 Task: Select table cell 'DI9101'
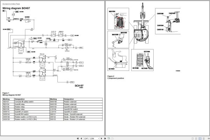pos(56,114)
